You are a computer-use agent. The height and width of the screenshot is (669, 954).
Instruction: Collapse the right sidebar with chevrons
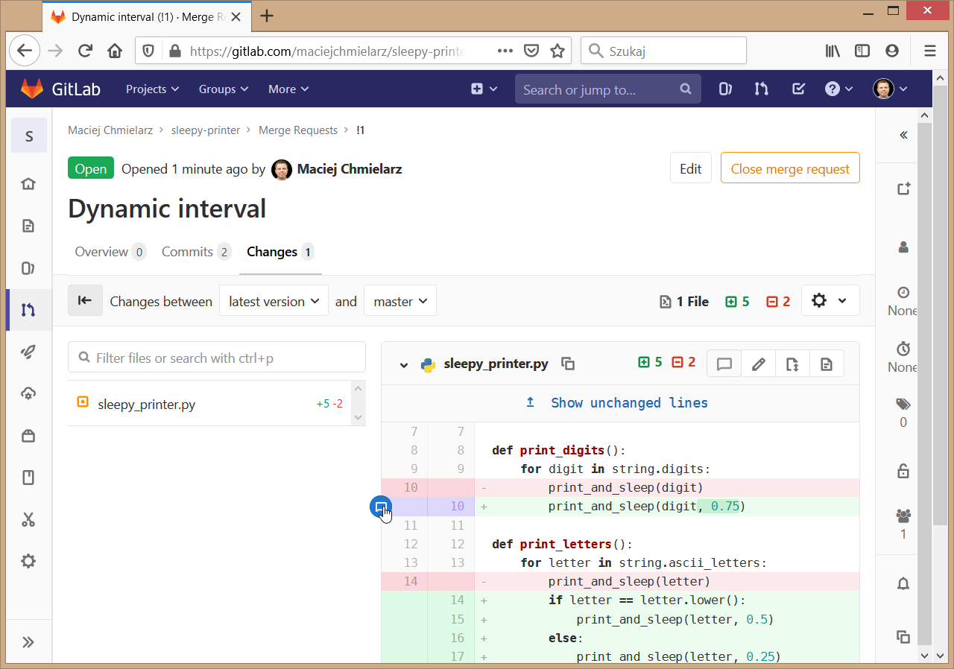pyautogui.click(x=903, y=135)
